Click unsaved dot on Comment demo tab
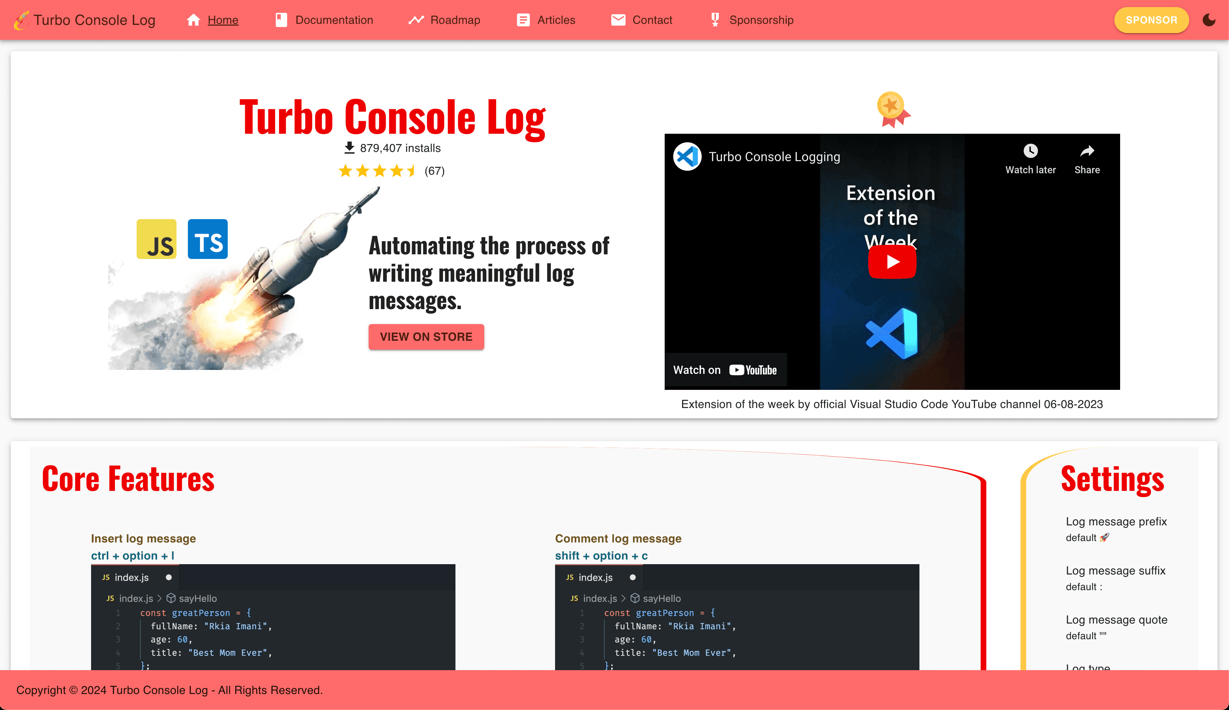 click(x=633, y=577)
